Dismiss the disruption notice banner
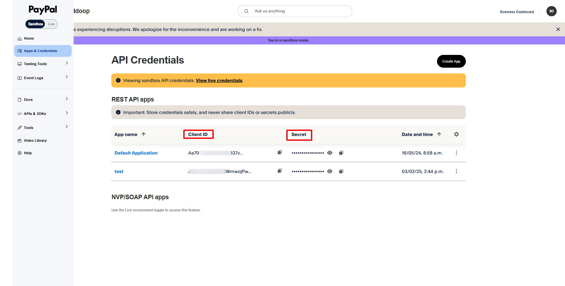This screenshot has height=286, width=565. [558, 29]
